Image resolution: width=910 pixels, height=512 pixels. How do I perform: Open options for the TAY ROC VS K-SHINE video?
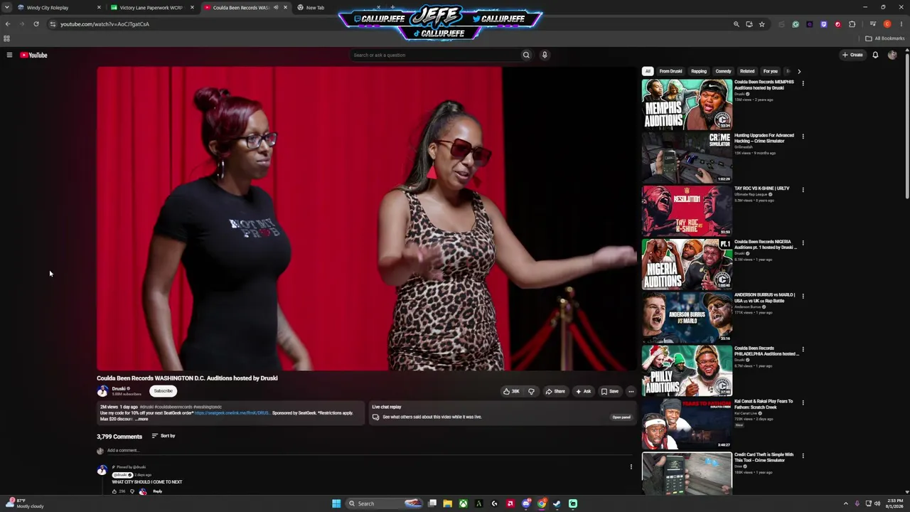(803, 190)
